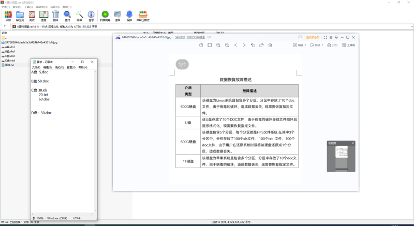Click the parent folder '..' entry
Screen dimensions: 414x226
click(x=4, y=38)
